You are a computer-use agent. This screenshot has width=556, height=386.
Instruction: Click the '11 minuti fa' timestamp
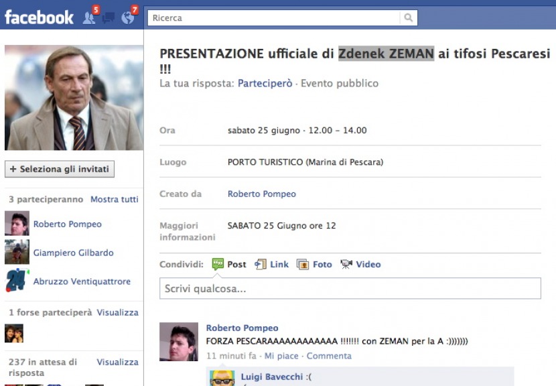[x=231, y=356]
